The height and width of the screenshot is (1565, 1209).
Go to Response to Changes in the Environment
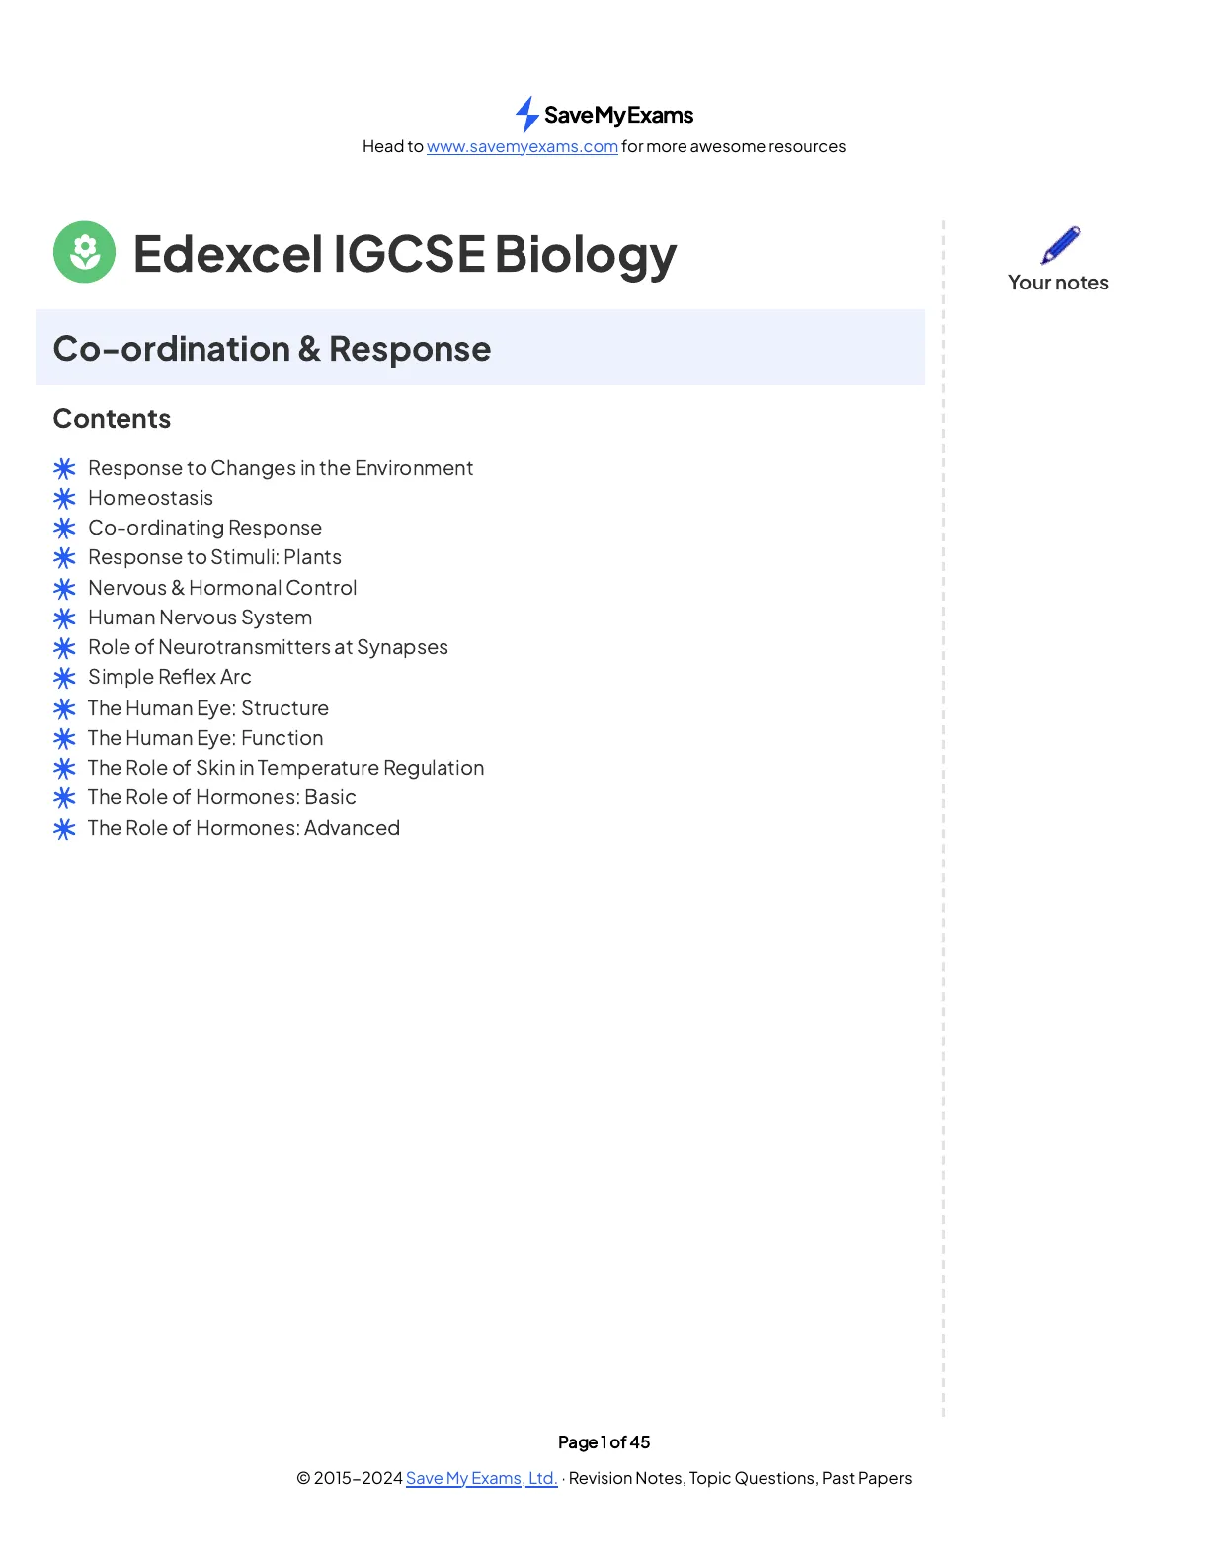pos(281,468)
